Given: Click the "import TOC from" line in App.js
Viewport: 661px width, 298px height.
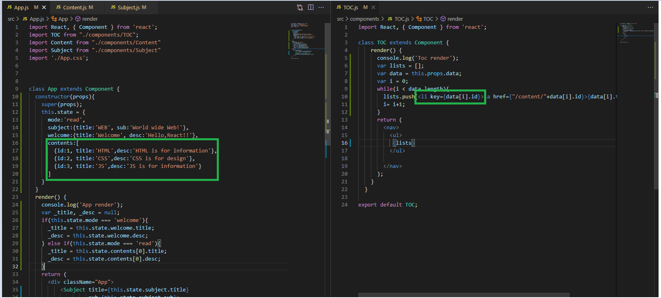Looking at the screenshot, I should coord(84,35).
